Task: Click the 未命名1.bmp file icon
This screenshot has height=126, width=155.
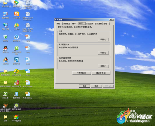Action: 28,83
